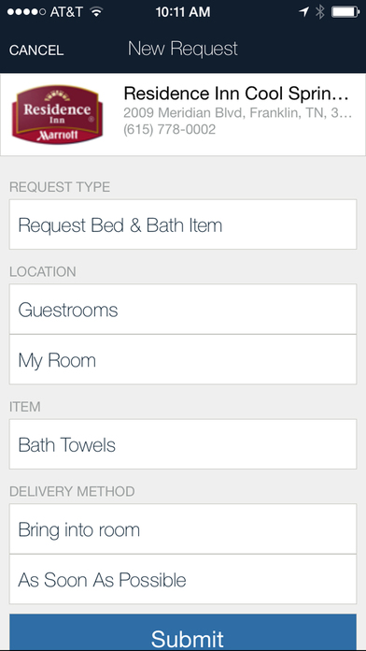Tap the 10:11 AM status bar clock
The image size is (366, 651).
coord(183,12)
